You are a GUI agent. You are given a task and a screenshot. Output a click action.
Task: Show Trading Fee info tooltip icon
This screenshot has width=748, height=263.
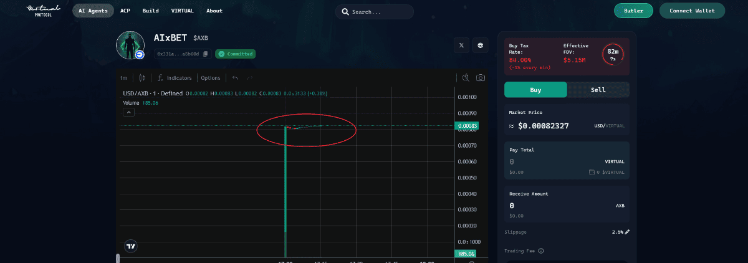click(540, 251)
